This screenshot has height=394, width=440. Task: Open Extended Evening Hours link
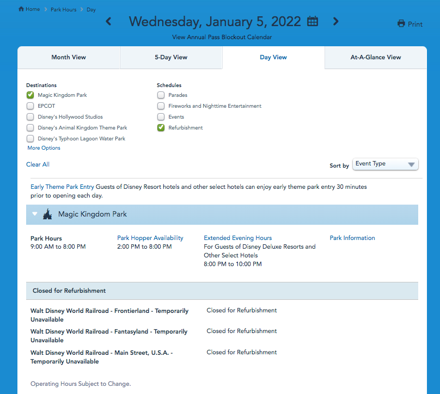[237, 238]
